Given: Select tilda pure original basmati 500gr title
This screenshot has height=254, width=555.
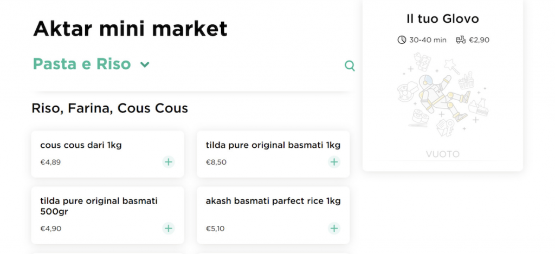Looking at the screenshot, I should 99,206.
